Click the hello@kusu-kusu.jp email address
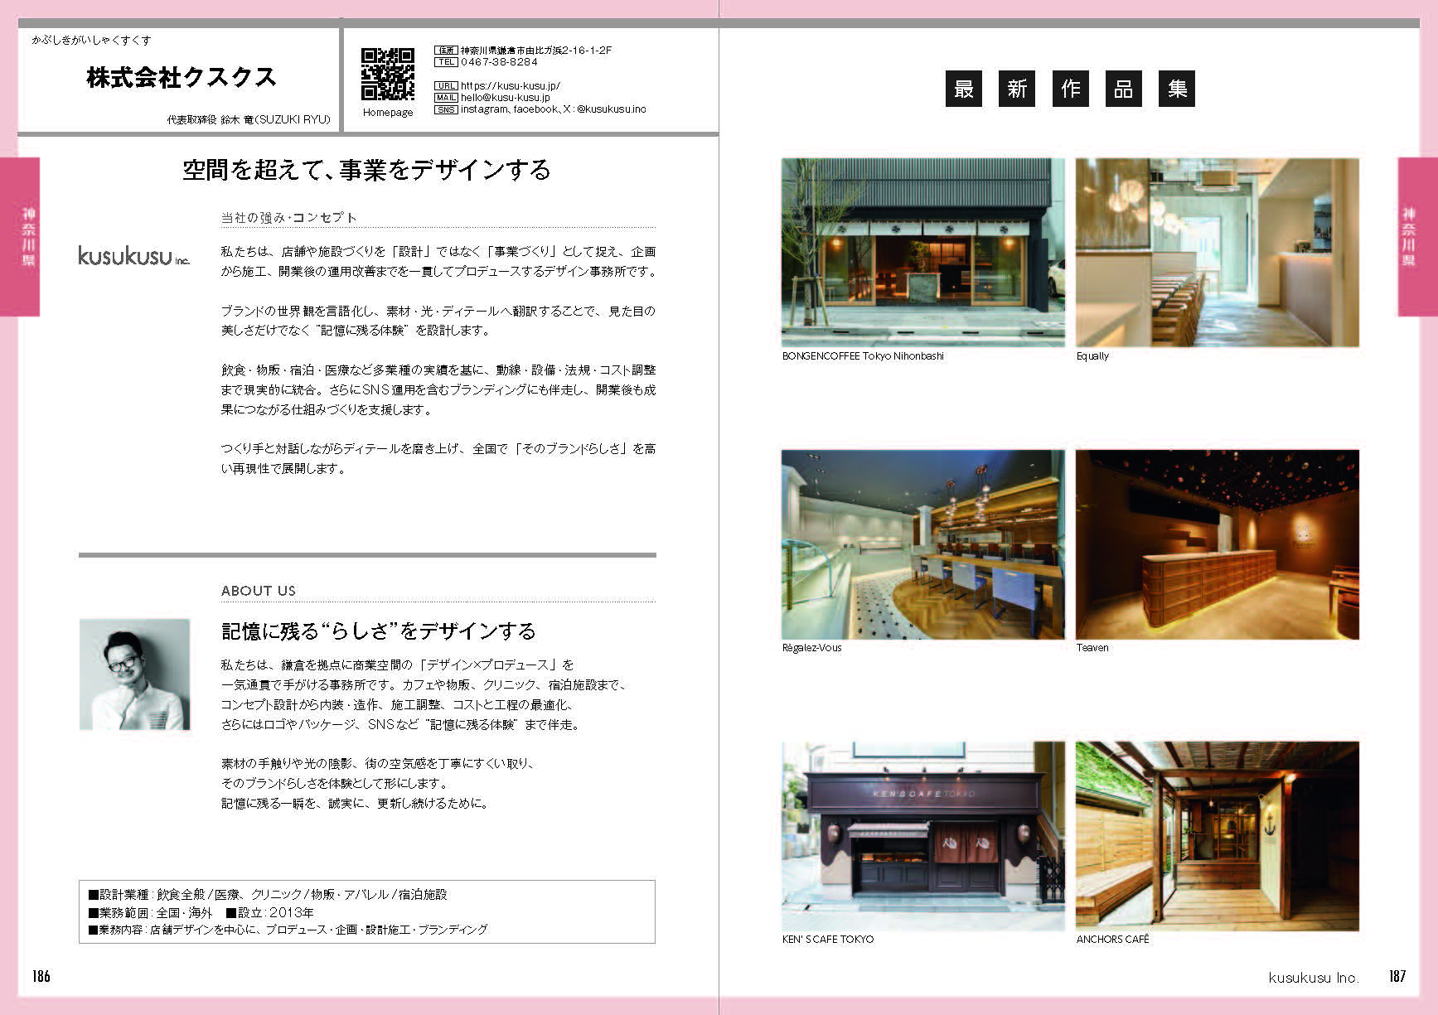The height and width of the screenshot is (1015, 1438). coord(505,98)
